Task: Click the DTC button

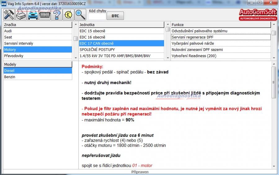Action: pos(115,16)
